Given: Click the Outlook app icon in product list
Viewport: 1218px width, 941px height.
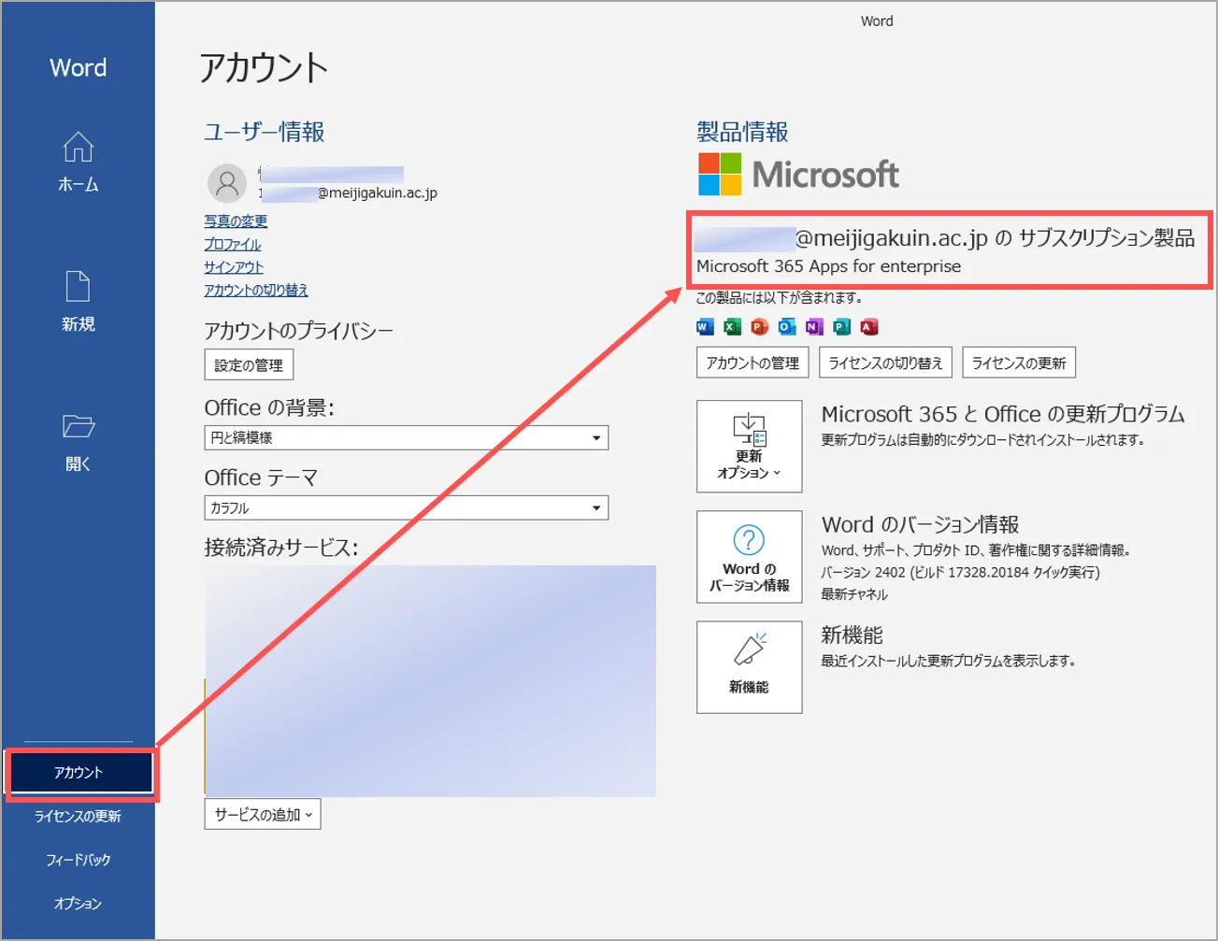Looking at the screenshot, I should click(787, 326).
